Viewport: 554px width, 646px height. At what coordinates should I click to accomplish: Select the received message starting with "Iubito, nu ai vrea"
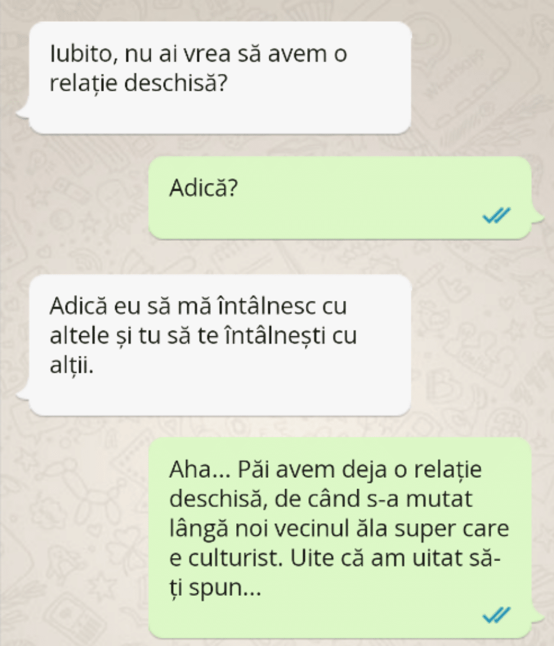click(220, 77)
